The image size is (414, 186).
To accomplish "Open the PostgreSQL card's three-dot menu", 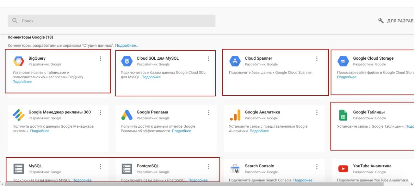I will tap(209, 166).
